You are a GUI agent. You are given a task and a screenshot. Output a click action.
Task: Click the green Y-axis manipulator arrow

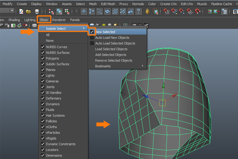(163, 86)
